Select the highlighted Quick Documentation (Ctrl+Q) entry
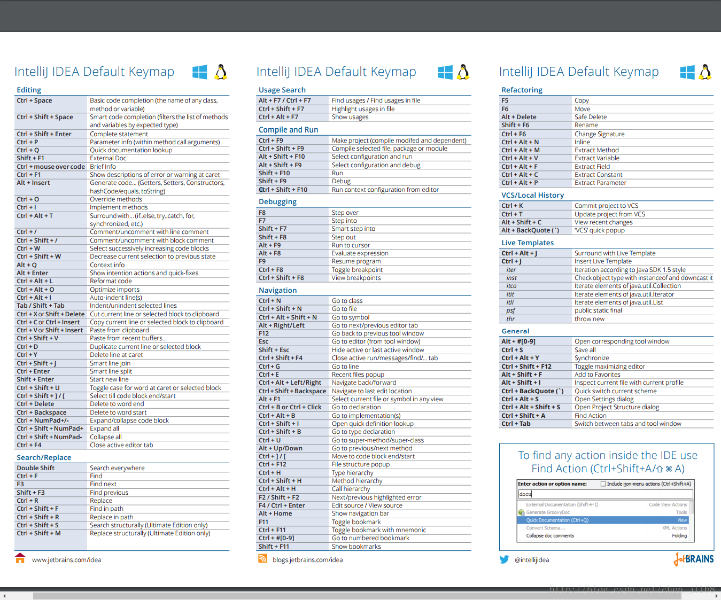The width and height of the screenshot is (721, 600). tap(603, 520)
